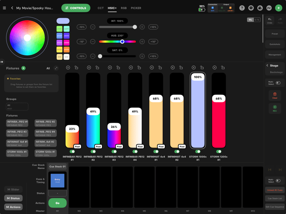The image size is (286, 214).
Task: Collapse the Stage section chevron
Action: (267, 65)
